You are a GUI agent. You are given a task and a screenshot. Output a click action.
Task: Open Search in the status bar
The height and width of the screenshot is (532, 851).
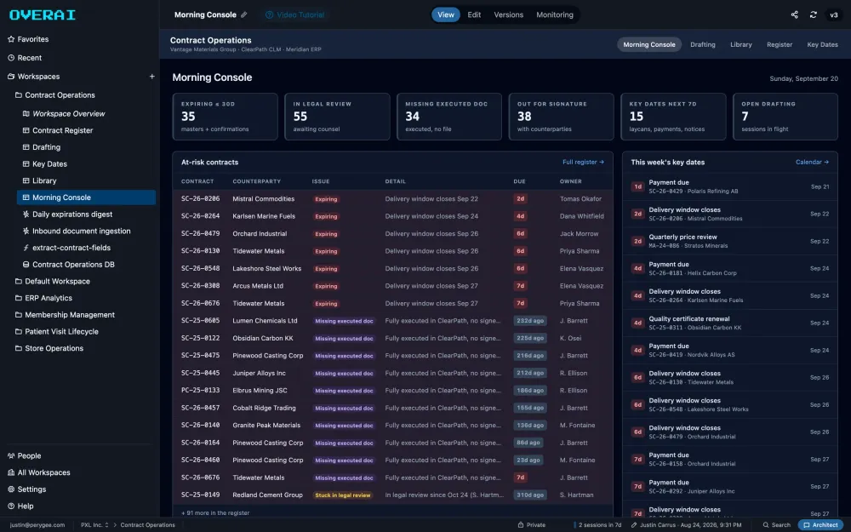coord(777,525)
